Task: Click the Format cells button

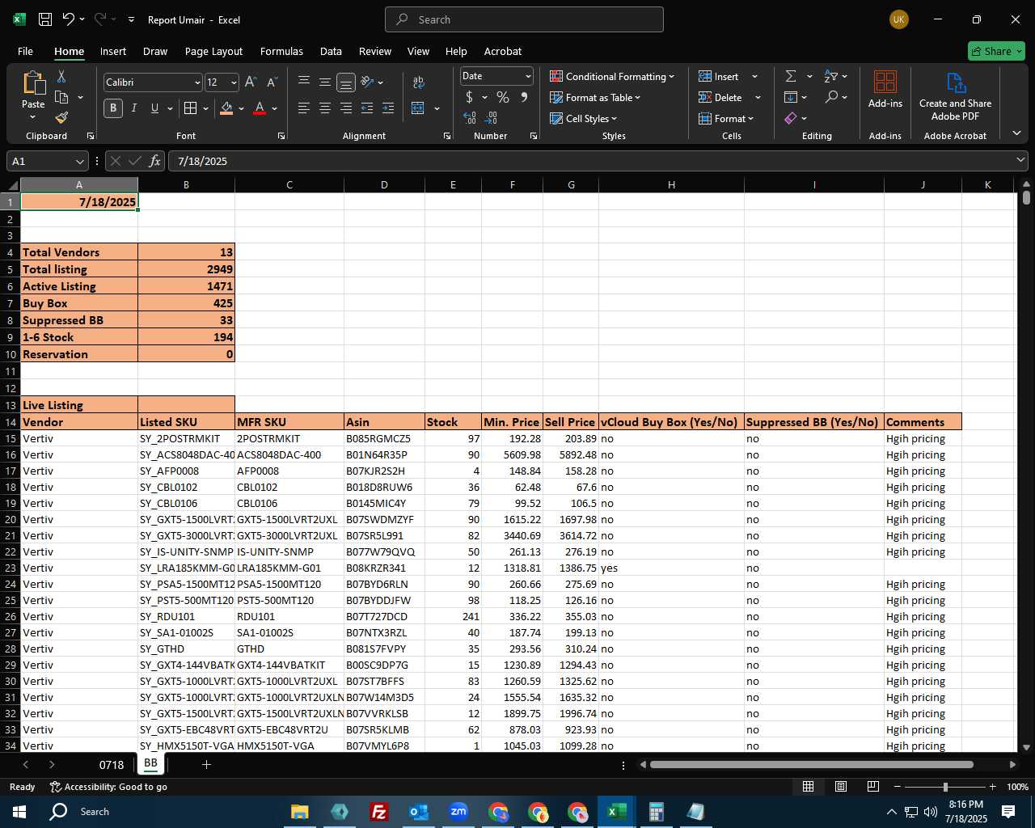Action: [725, 118]
